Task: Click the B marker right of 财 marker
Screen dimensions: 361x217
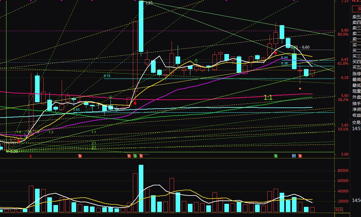Action: pyautogui.click(x=300, y=156)
